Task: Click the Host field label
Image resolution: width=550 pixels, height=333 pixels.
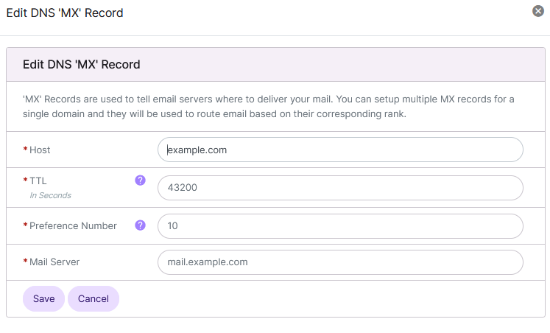Action: [x=40, y=150]
